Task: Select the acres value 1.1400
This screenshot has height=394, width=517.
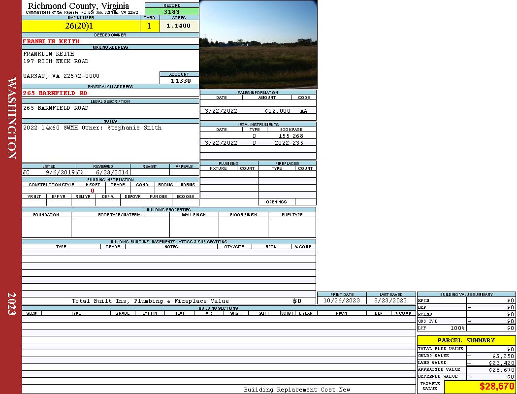Action: 179,26
